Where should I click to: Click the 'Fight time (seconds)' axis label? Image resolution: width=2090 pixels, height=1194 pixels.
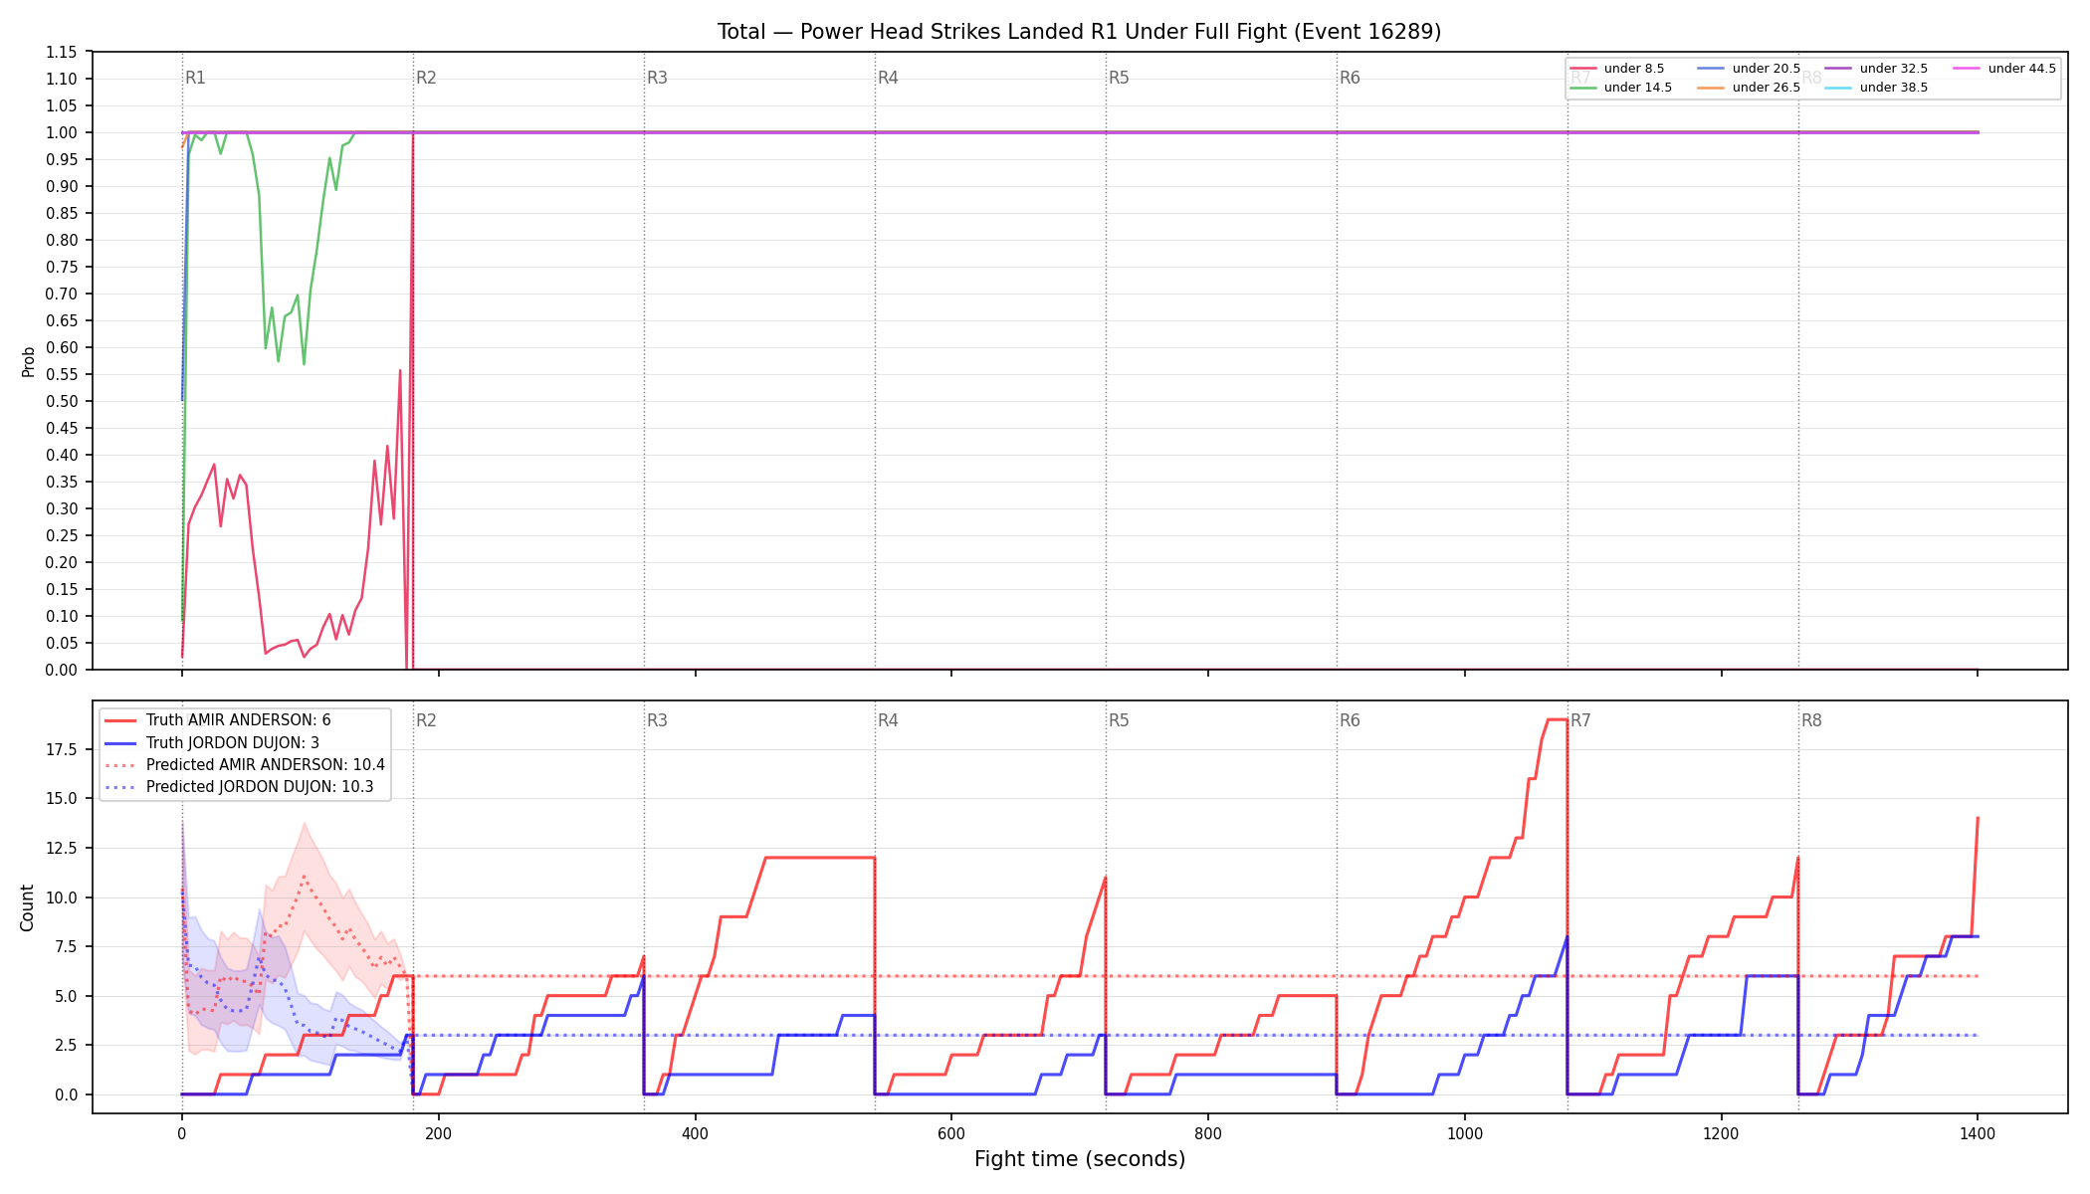point(1080,1159)
